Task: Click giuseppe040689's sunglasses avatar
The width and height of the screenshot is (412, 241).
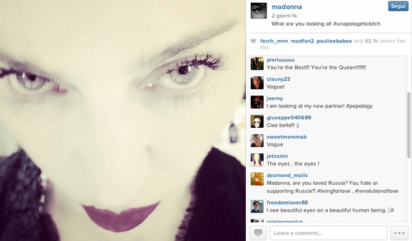Action: pos(257,121)
